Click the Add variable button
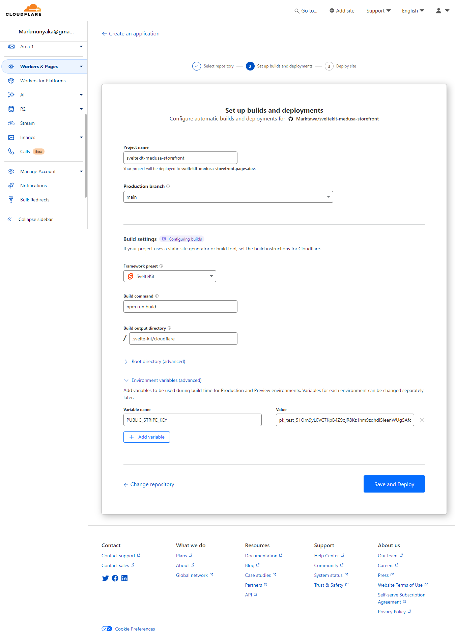The width and height of the screenshot is (455, 643). (x=147, y=437)
